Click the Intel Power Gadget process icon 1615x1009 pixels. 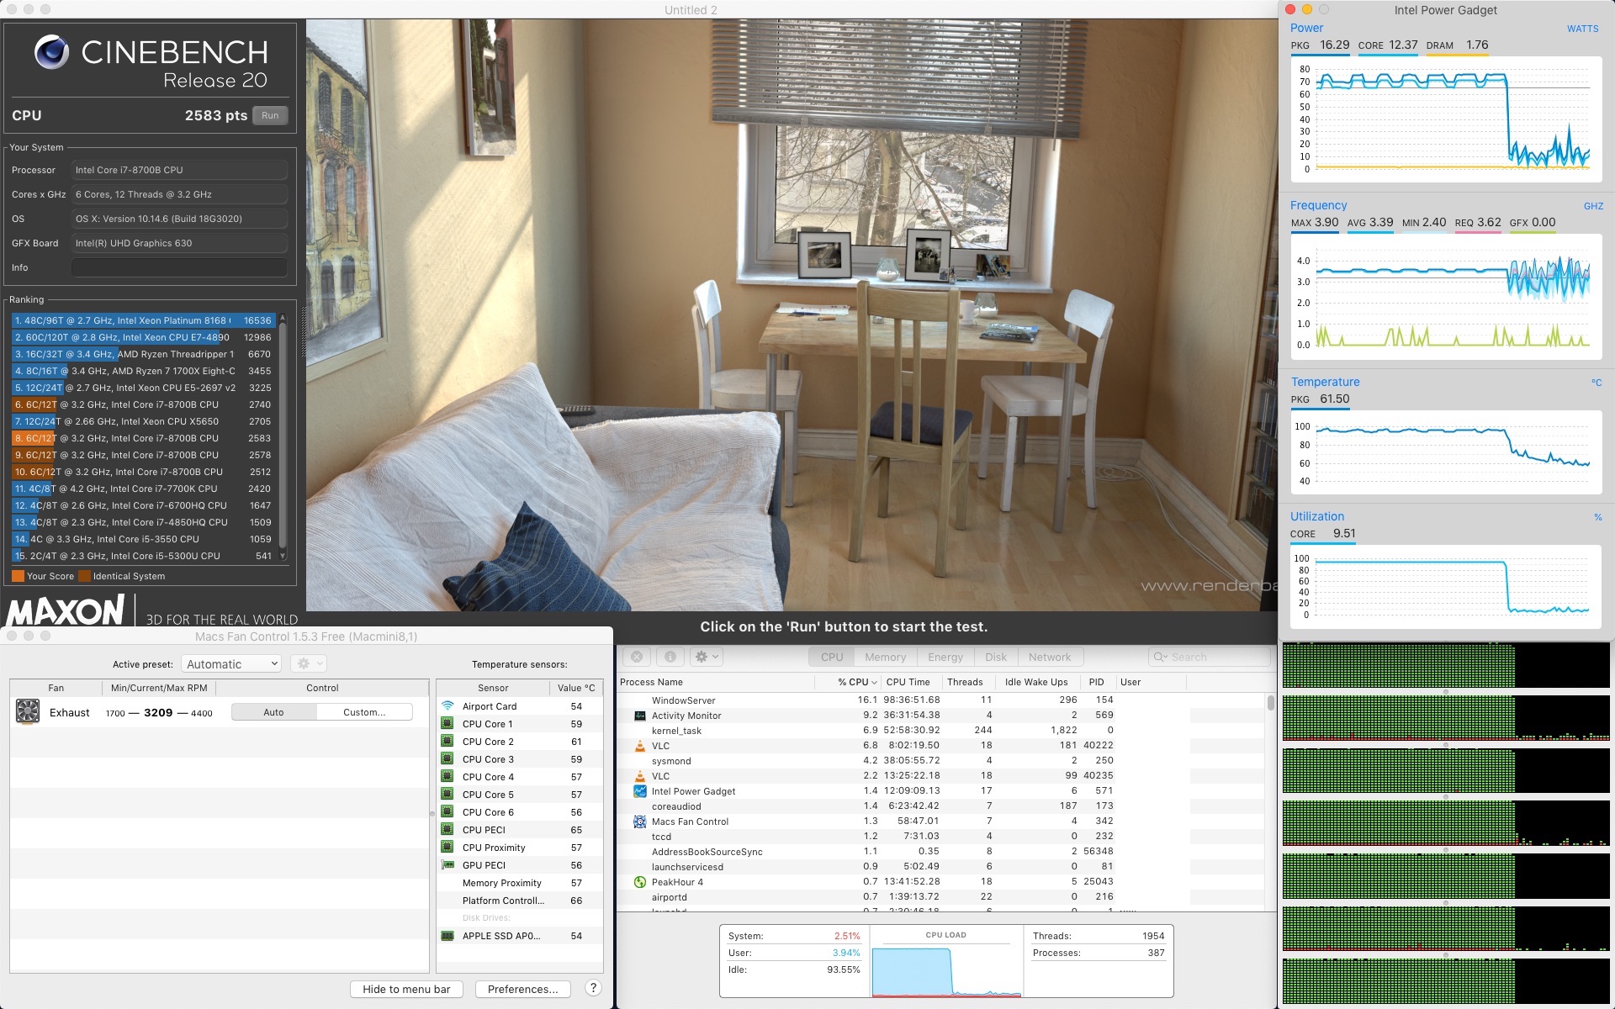tap(639, 791)
